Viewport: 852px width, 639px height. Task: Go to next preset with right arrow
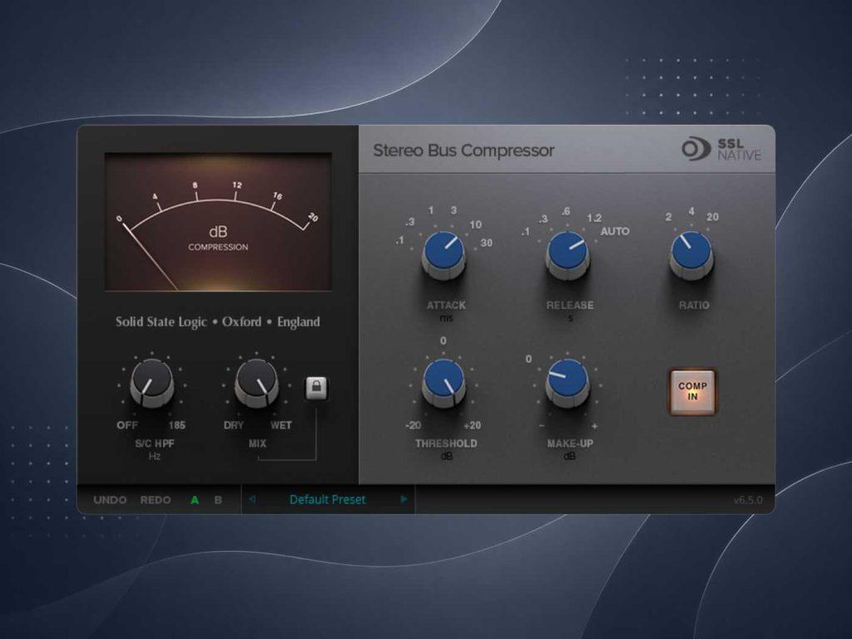(x=404, y=499)
